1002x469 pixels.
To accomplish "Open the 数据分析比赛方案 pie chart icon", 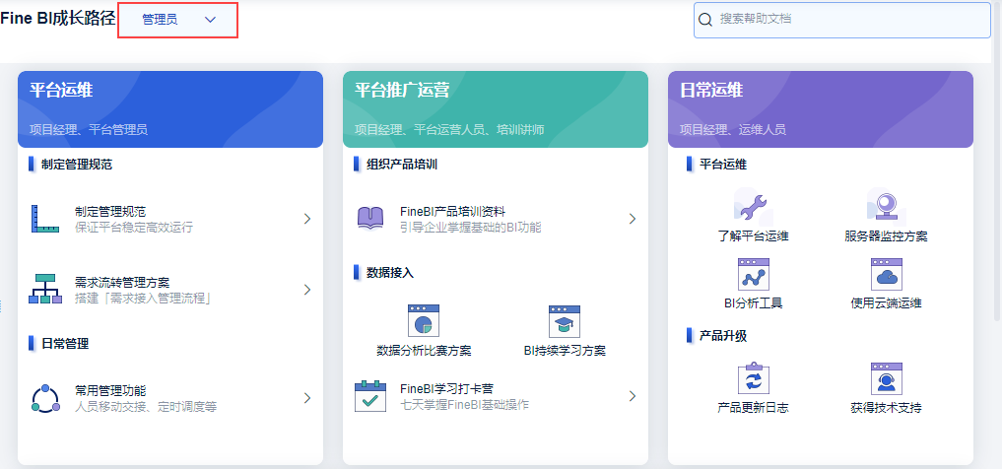I will 423,321.
